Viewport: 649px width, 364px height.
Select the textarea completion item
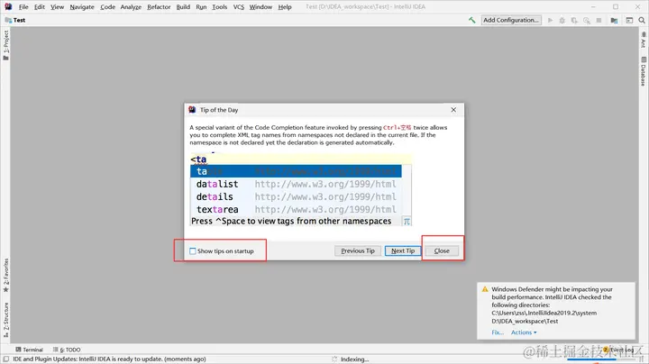pyautogui.click(x=296, y=209)
